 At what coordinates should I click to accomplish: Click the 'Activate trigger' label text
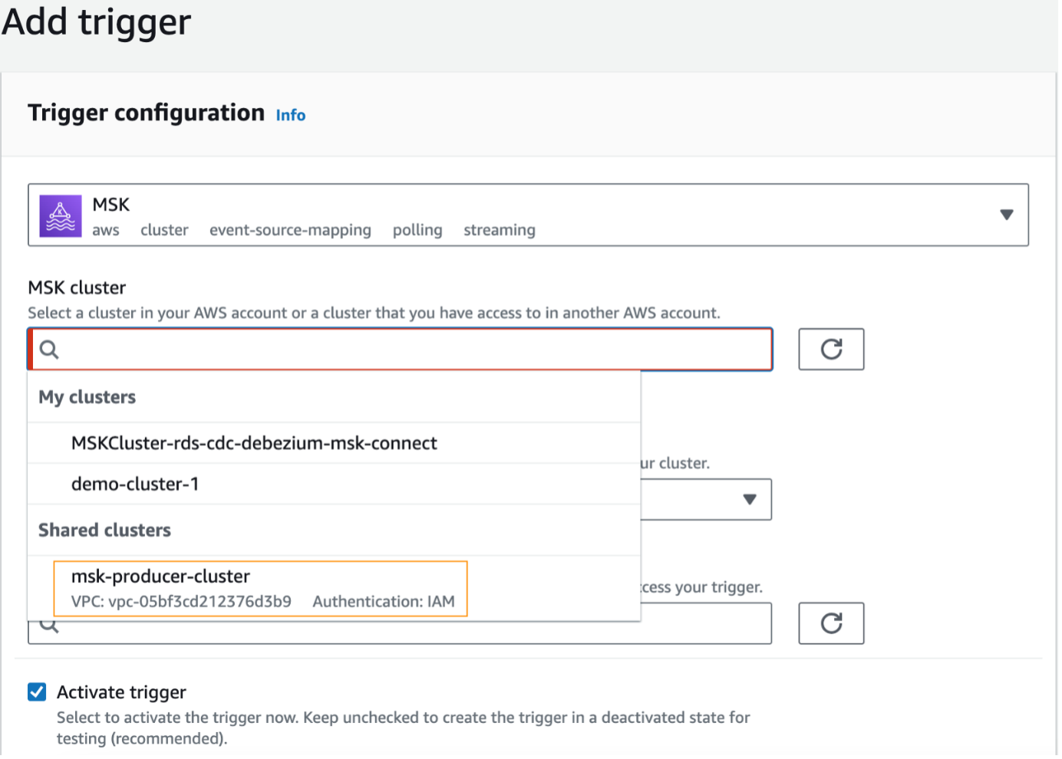[x=121, y=693]
